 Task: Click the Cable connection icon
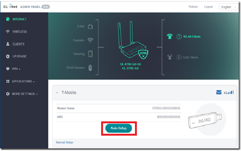click(90, 27)
